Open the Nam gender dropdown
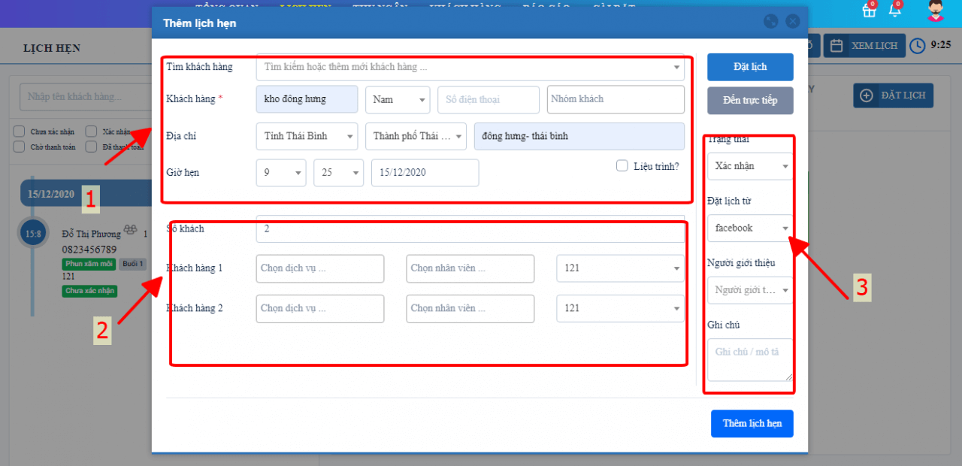962x466 pixels. (x=398, y=99)
